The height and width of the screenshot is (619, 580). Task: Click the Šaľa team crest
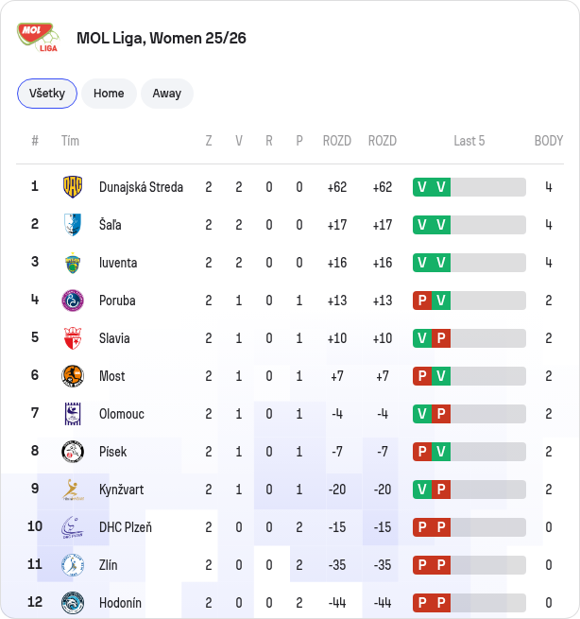pyautogui.click(x=73, y=225)
